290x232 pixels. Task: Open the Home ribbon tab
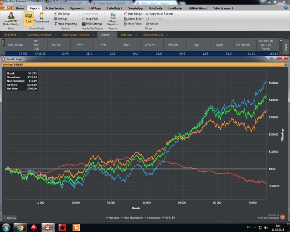(x=19, y=8)
